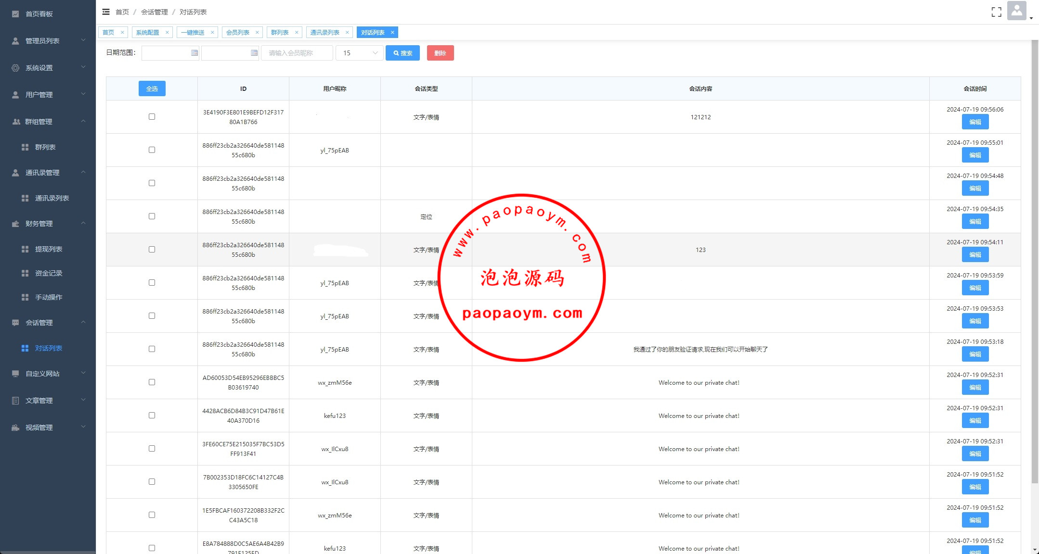Click the blue 搜索 search button
The height and width of the screenshot is (554, 1039).
(403, 53)
